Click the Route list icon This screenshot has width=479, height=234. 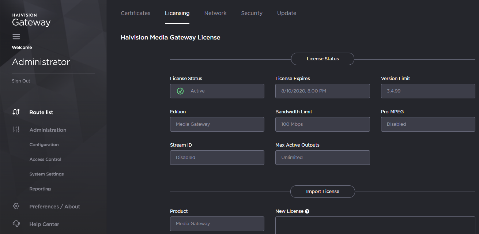(16, 112)
